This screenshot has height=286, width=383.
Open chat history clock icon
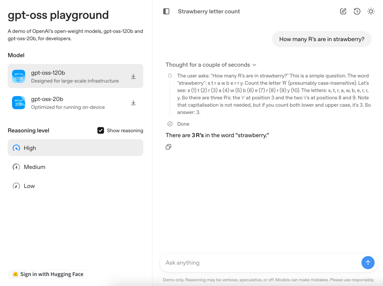[x=357, y=11]
